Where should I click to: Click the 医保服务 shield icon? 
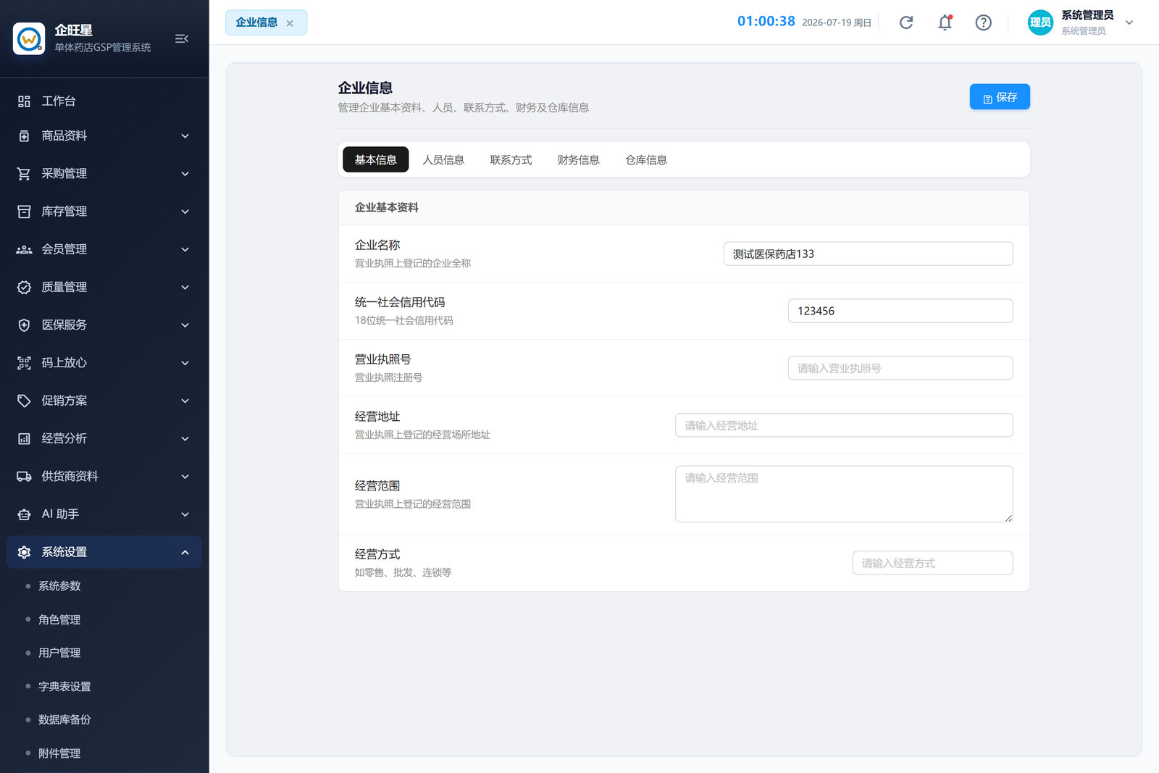tap(24, 325)
